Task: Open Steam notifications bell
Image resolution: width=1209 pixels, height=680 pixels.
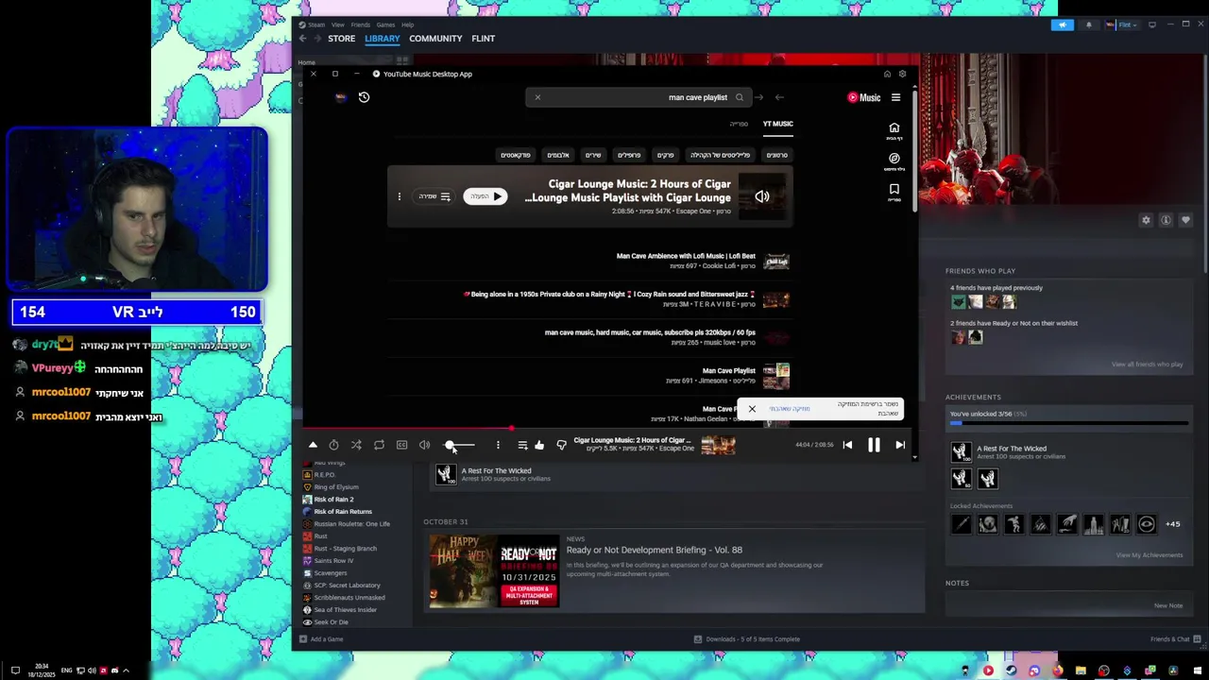Action: point(1089,25)
